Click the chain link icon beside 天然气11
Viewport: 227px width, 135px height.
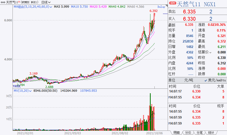(3, 2)
